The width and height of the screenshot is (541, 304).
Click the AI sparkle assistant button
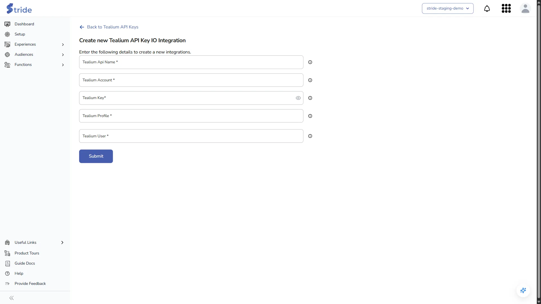(523, 290)
